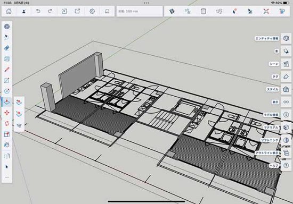Open the エンティティ情報 panel
The image size is (293, 204).
click(x=286, y=38)
